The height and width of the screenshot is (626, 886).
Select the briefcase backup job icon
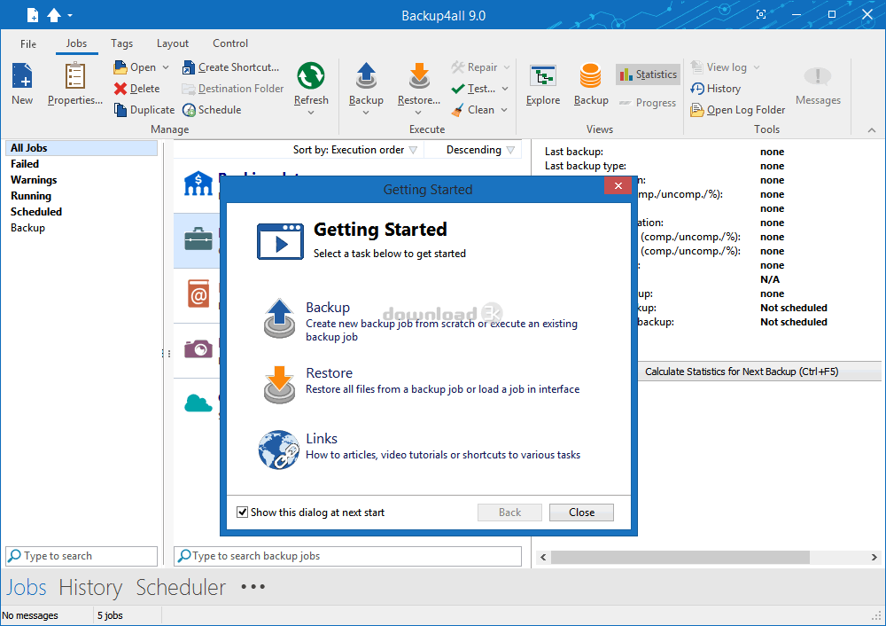(x=198, y=239)
